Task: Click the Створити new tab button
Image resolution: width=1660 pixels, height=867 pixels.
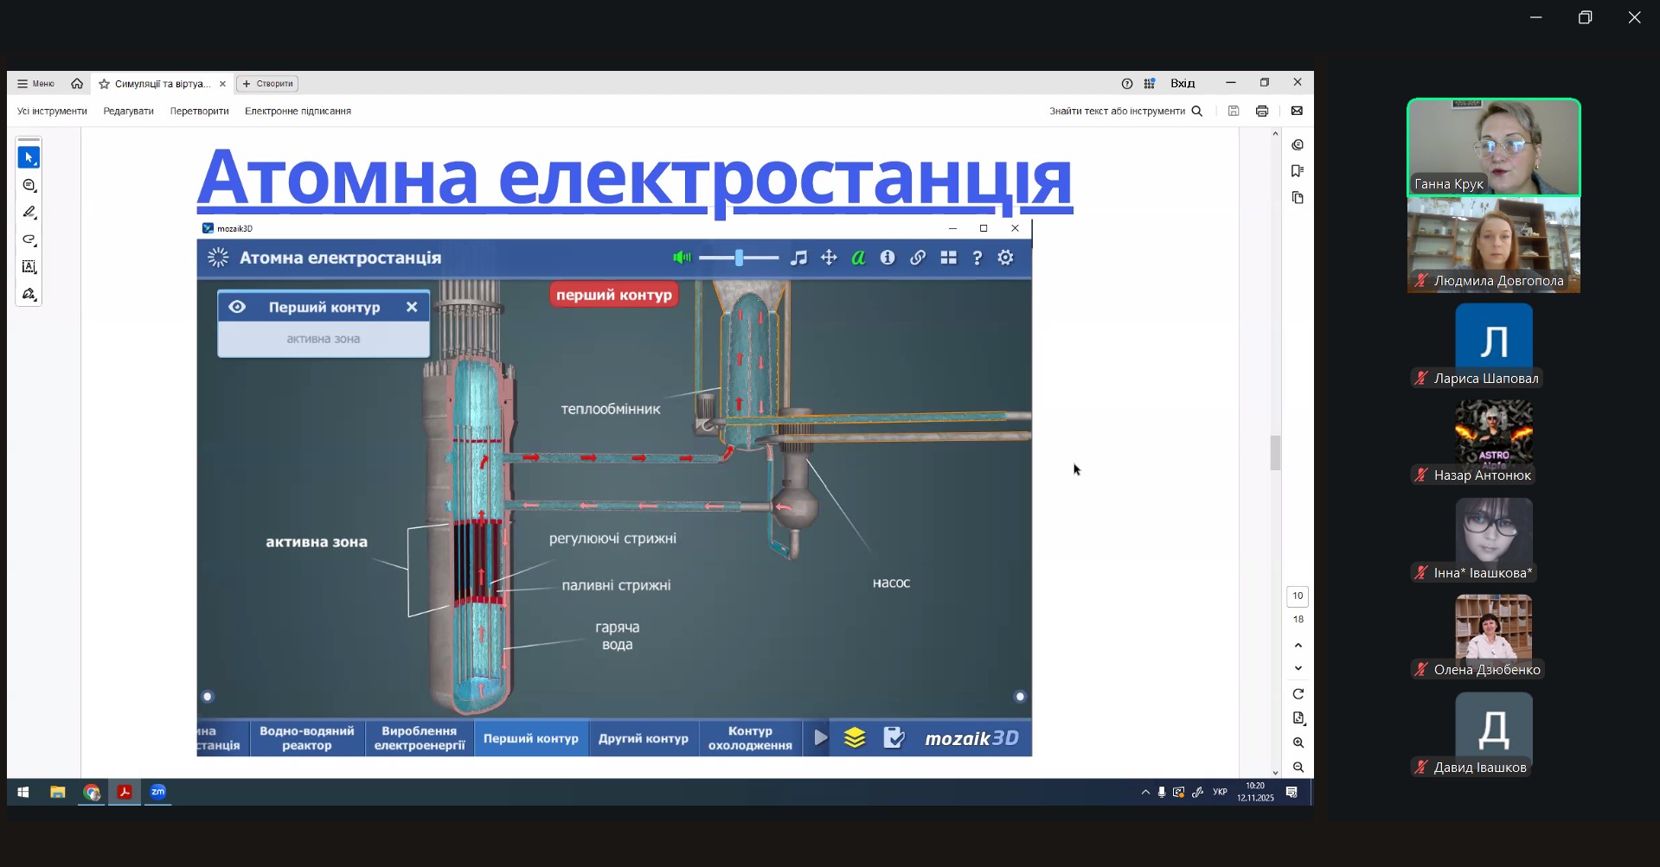Action: coord(267,84)
